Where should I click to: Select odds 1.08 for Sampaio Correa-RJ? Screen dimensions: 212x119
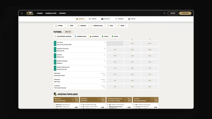(115, 50)
